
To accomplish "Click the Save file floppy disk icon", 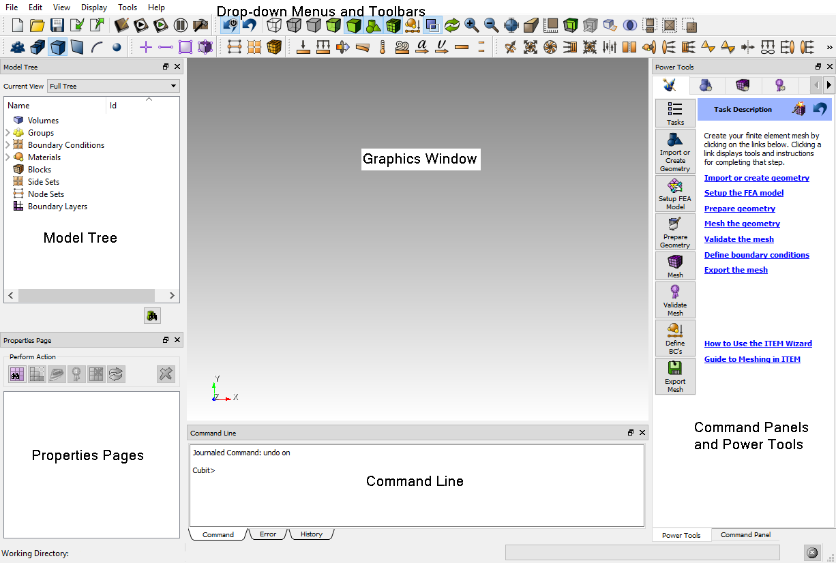I will point(57,26).
